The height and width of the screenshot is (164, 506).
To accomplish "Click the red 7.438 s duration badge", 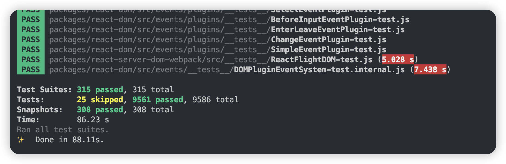I will [x=430, y=70].
